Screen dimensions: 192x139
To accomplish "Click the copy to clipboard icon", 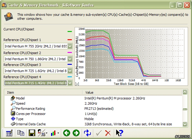I will 20,133.
